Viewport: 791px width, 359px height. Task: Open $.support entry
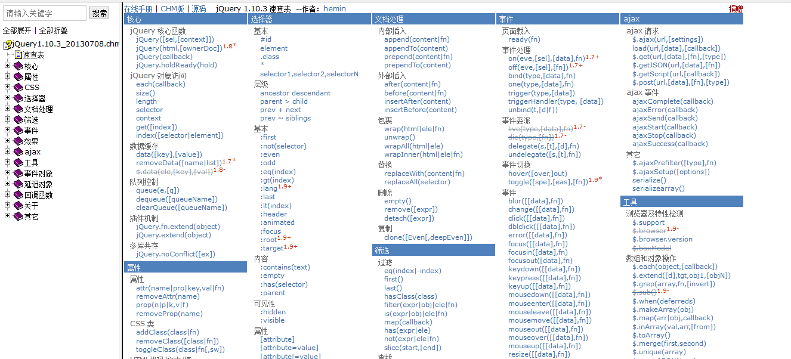point(648,222)
